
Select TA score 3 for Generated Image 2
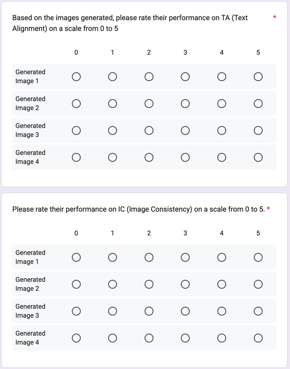pyautogui.click(x=185, y=104)
